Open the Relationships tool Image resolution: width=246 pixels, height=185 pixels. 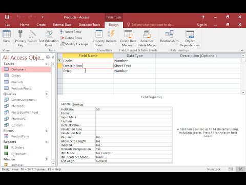coord(169,36)
